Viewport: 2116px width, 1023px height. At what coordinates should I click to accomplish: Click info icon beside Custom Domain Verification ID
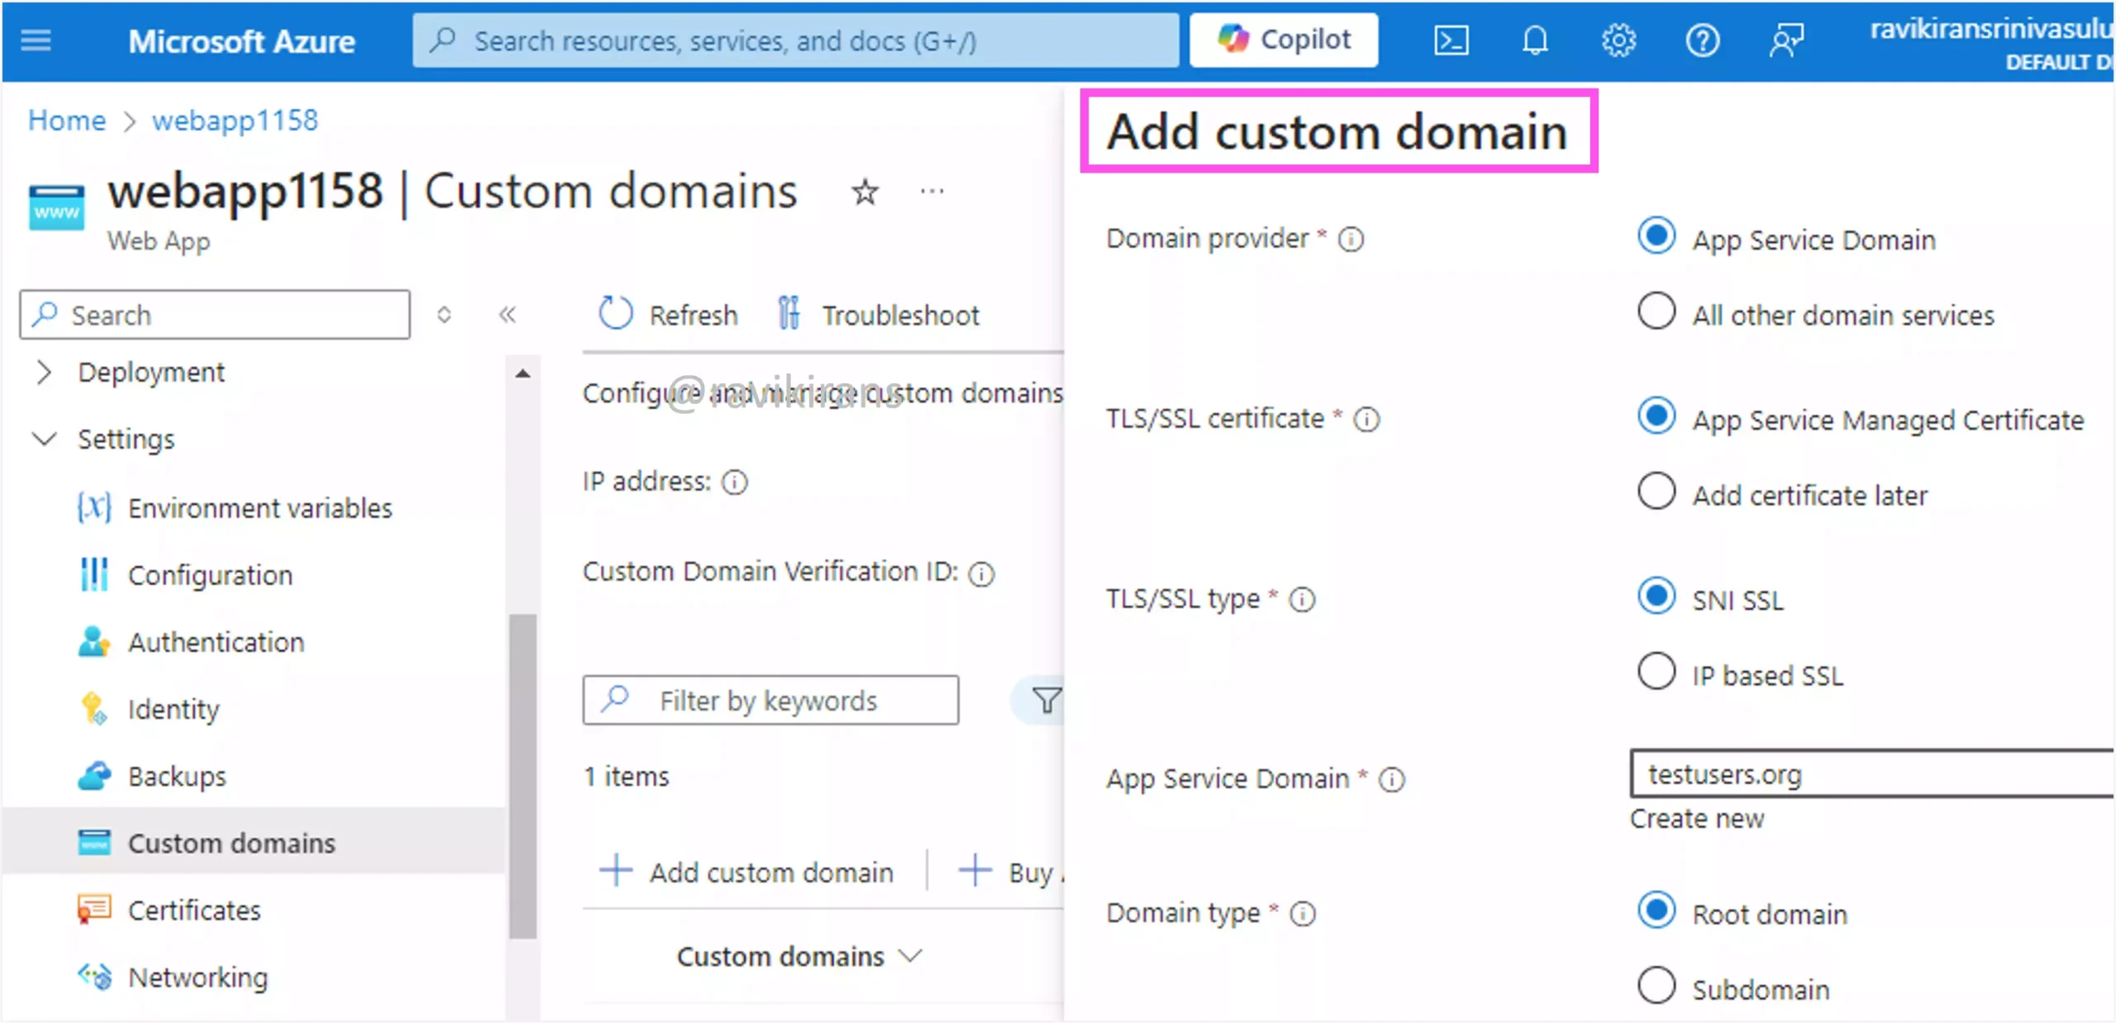pyautogui.click(x=981, y=573)
